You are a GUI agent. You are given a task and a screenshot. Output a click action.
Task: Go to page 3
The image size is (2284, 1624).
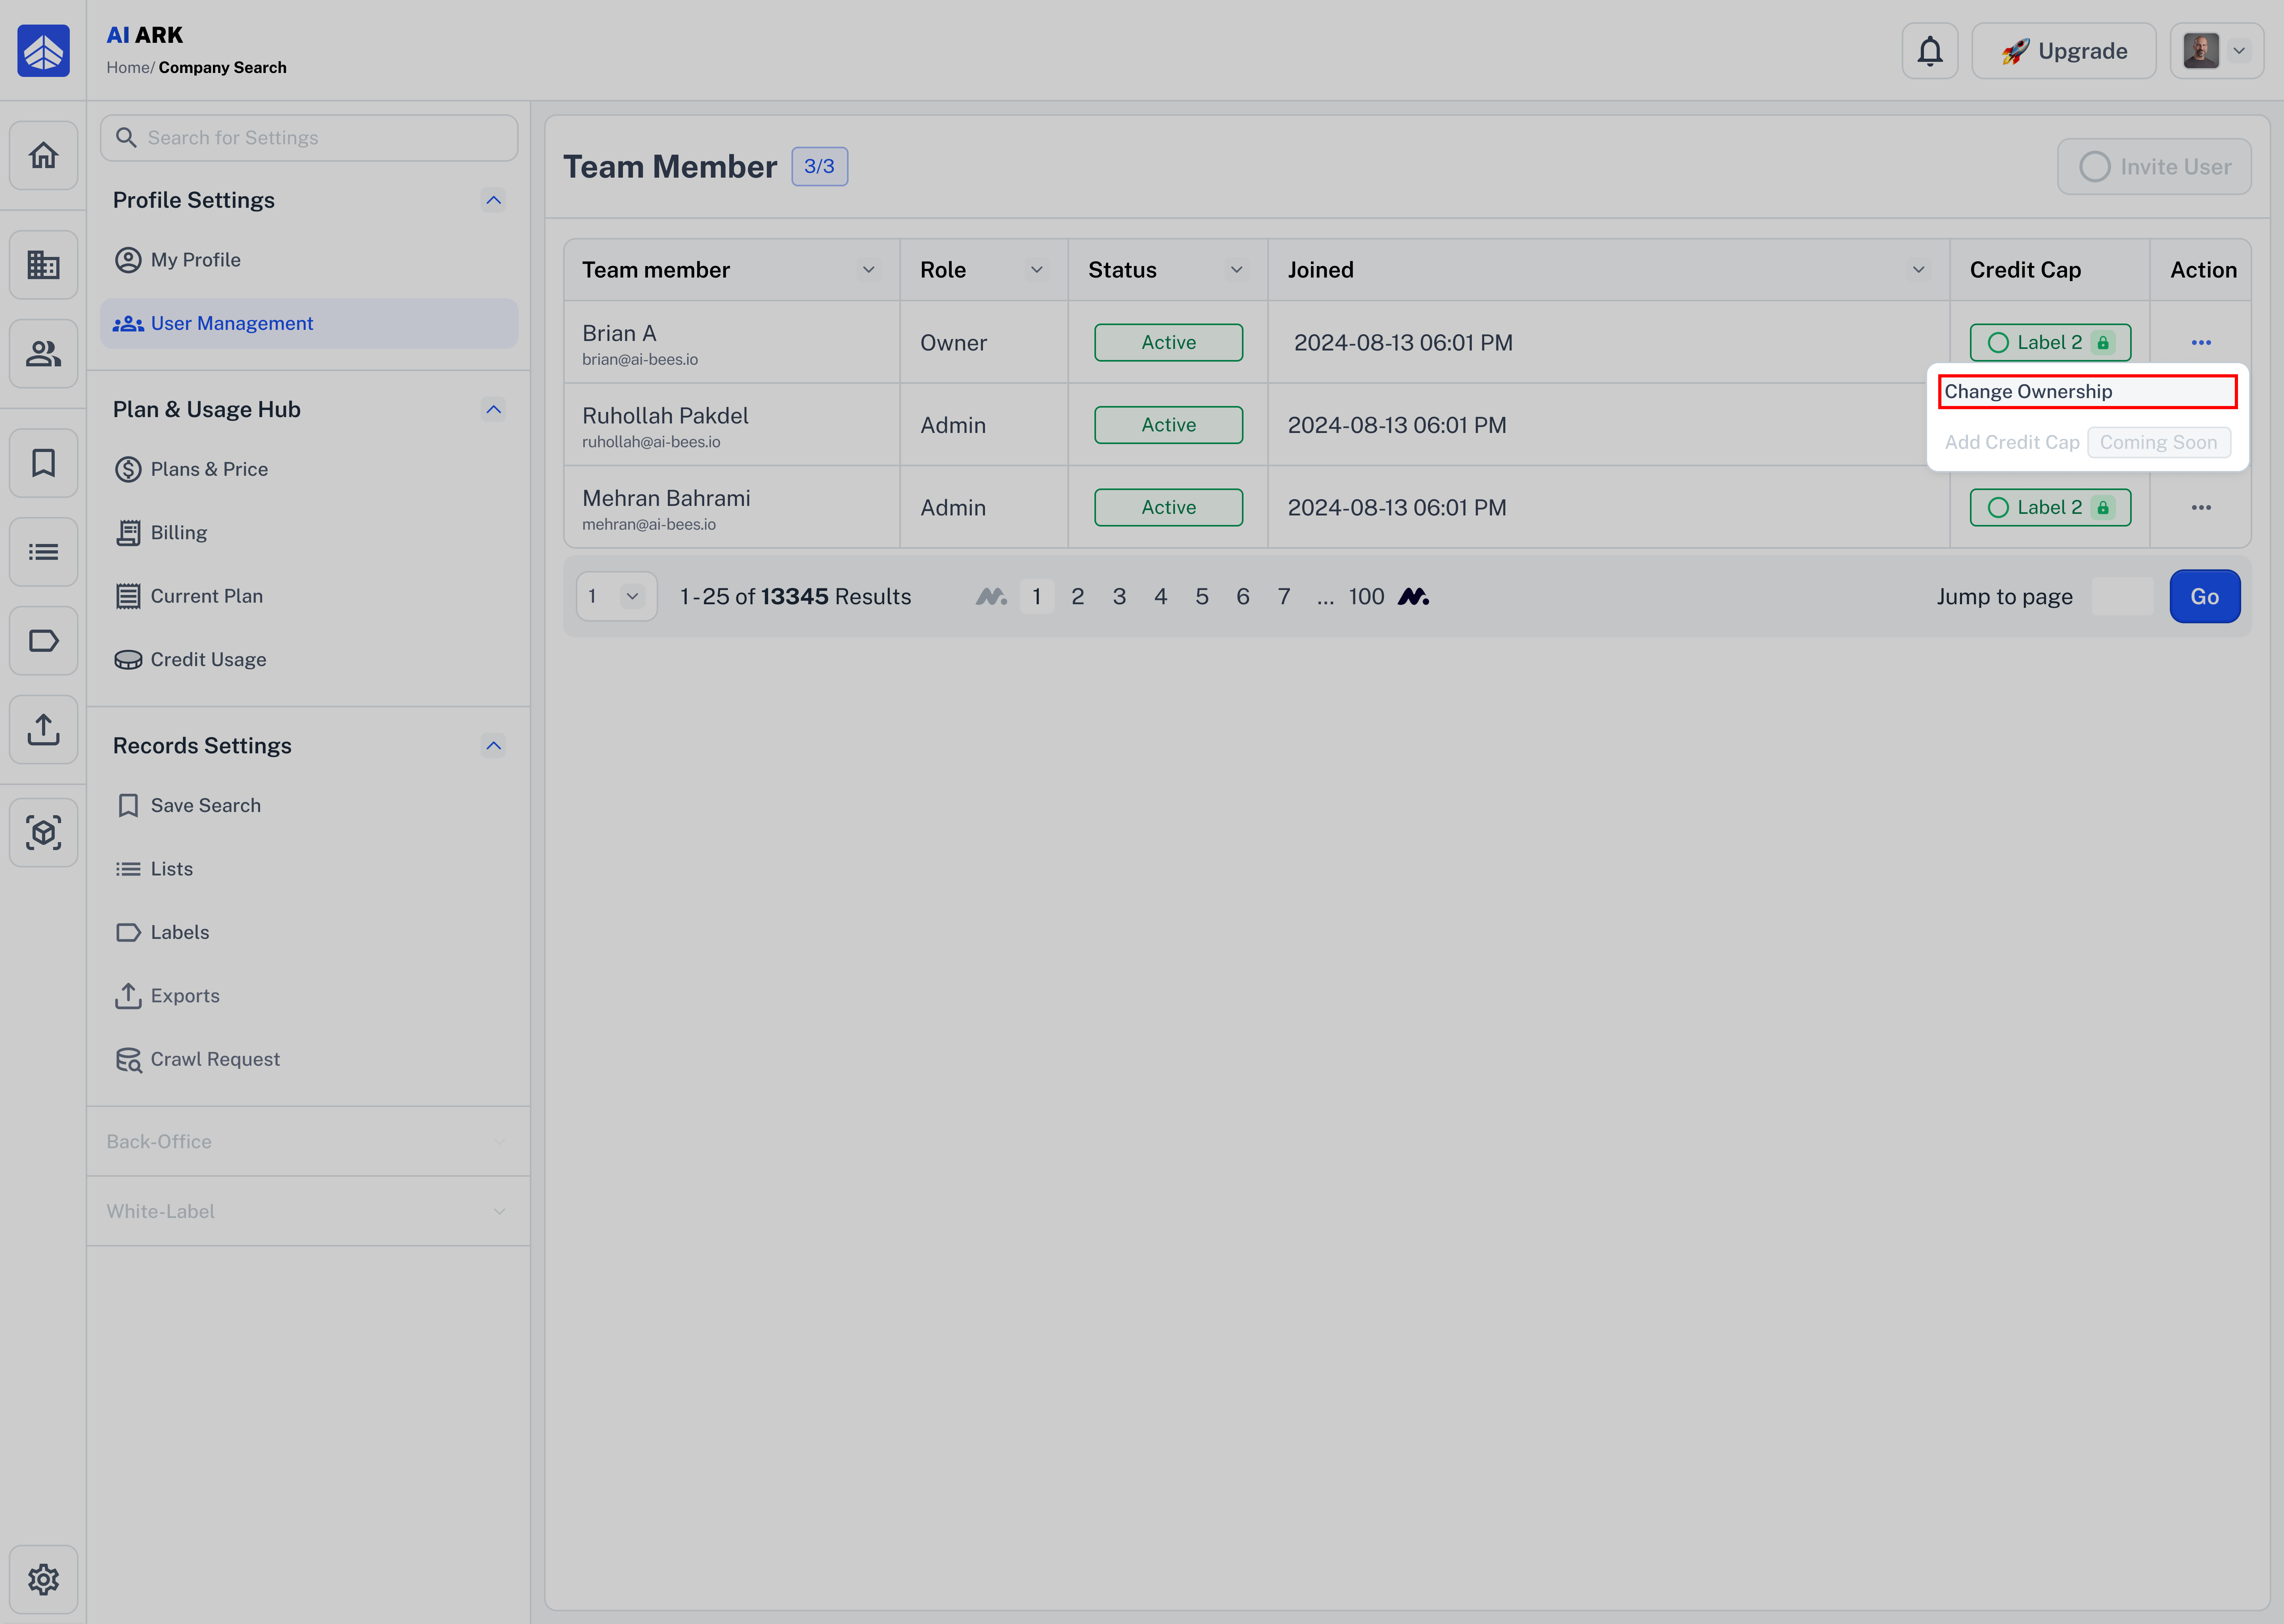pos(1119,597)
